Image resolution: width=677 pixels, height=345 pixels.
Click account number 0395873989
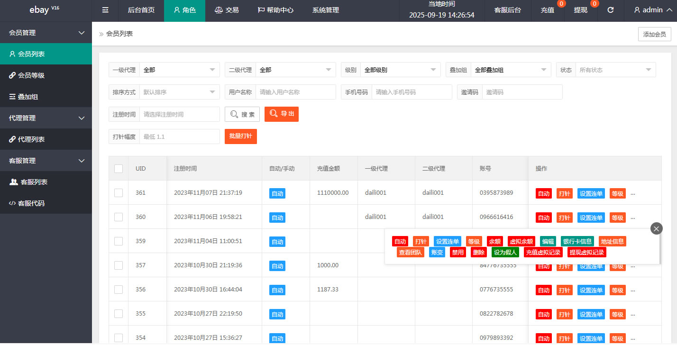point(496,192)
